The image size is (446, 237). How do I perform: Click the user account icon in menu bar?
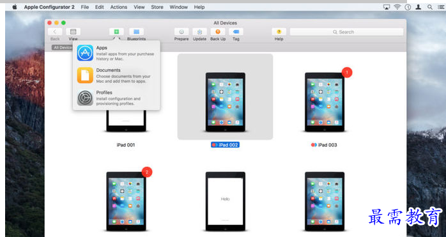[418, 7]
